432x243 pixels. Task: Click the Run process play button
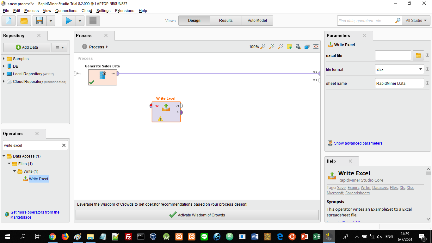(69, 21)
